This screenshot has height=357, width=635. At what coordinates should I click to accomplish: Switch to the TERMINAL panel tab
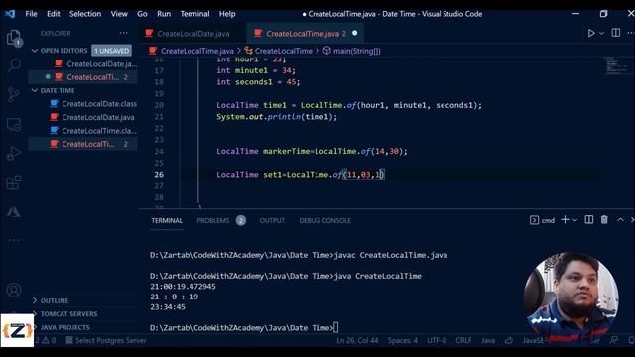167,220
